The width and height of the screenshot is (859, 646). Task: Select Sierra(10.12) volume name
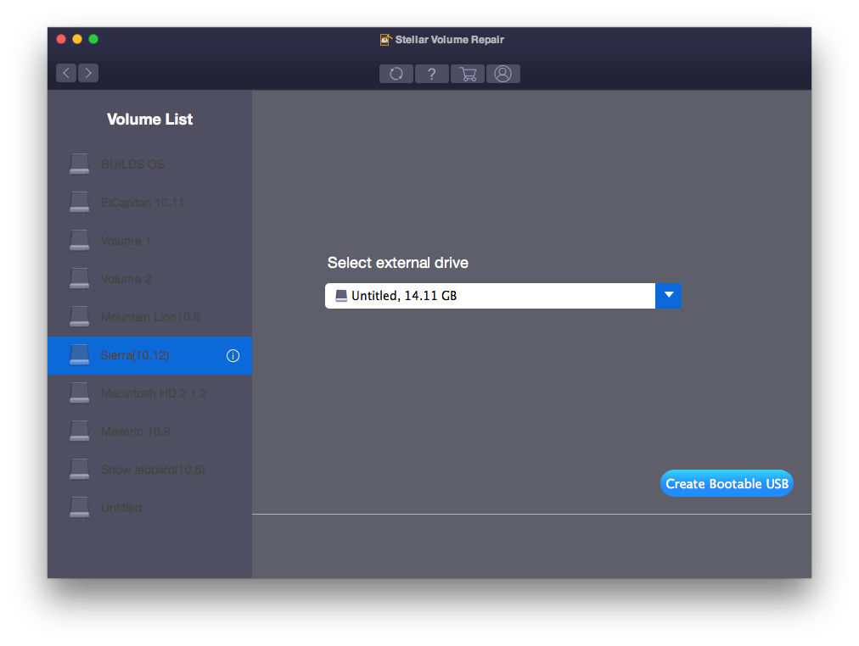pyautogui.click(x=135, y=355)
